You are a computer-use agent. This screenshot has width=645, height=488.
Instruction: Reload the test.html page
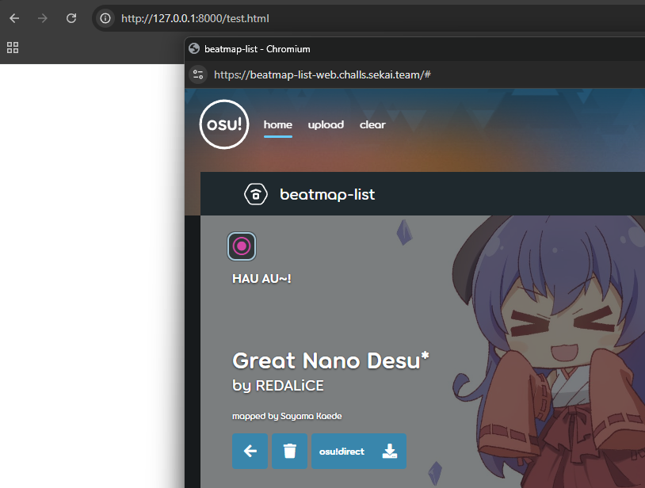71,18
